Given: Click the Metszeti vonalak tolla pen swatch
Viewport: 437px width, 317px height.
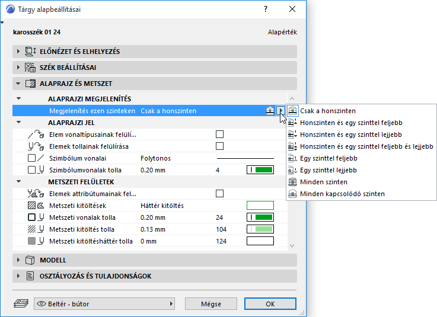Looking at the screenshot, I should click(x=260, y=217).
